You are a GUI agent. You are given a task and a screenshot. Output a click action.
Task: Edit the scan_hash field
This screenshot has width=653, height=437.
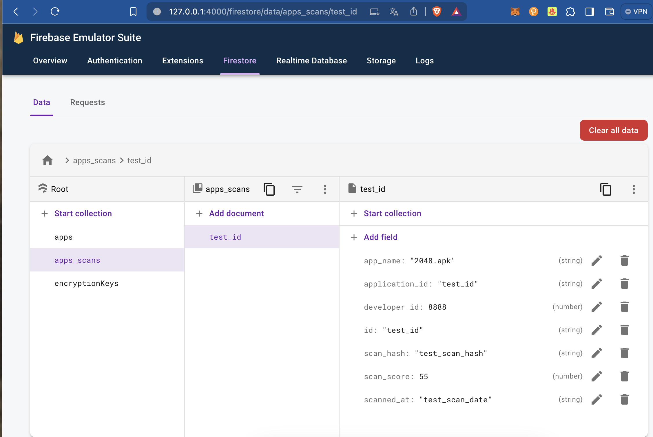[597, 353]
